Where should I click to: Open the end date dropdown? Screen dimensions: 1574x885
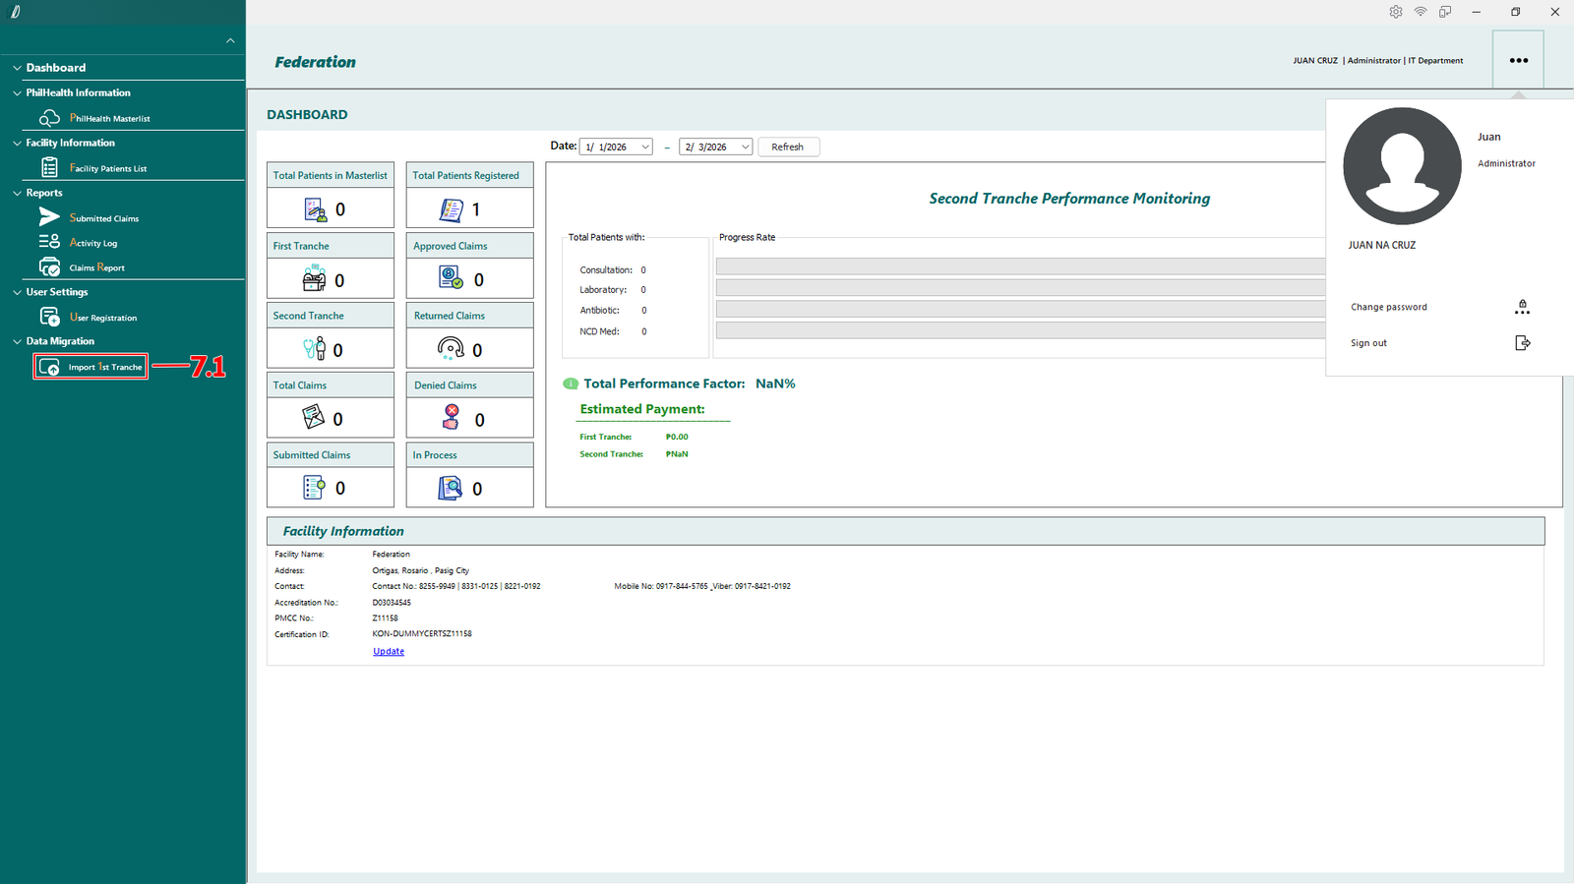point(745,147)
